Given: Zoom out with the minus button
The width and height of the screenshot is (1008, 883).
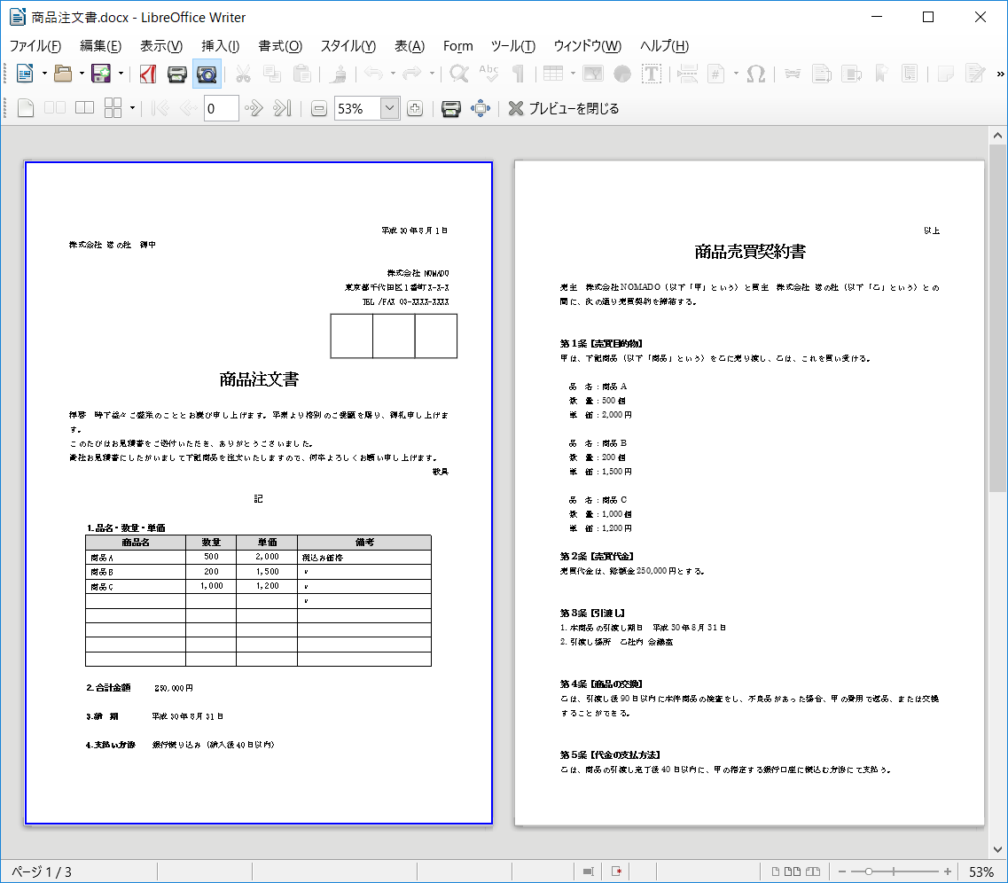Looking at the screenshot, I should click(x=320, y=107).
